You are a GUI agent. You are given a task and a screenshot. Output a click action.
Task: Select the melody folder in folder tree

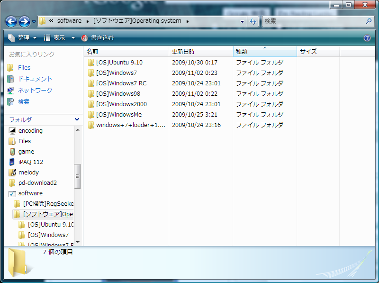28,172
